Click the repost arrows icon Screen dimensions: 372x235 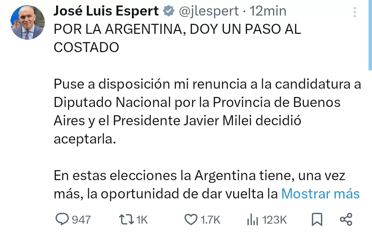coord(126,219)
